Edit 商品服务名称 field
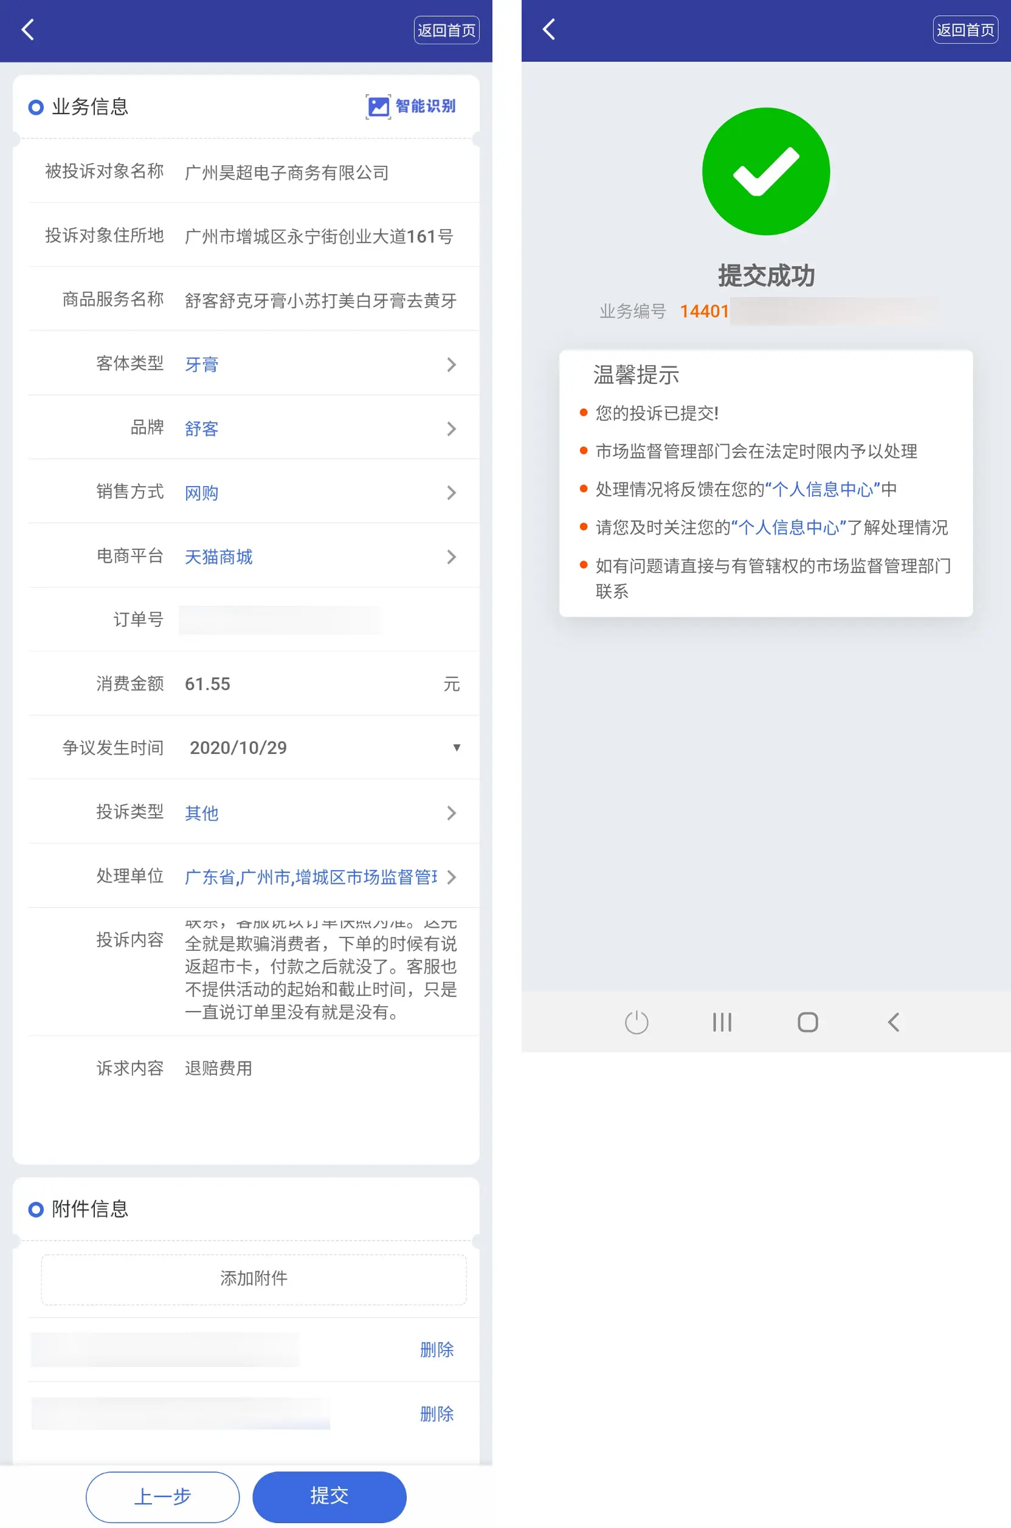The width and height of the screenshot is (1011, 1528). tap(320, 300)
